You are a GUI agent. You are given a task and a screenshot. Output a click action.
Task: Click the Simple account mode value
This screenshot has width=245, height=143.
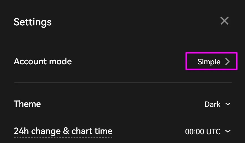tap(209, 62)
